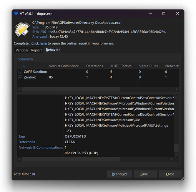Click details horizontal scrollbar thumb
The image size is (196, 192).
(x=71, y=159)
